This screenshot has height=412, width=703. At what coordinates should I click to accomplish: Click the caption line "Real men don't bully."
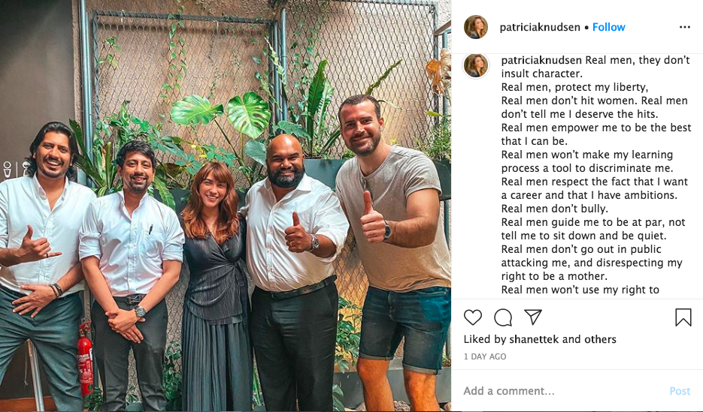[x=554, y=209]
